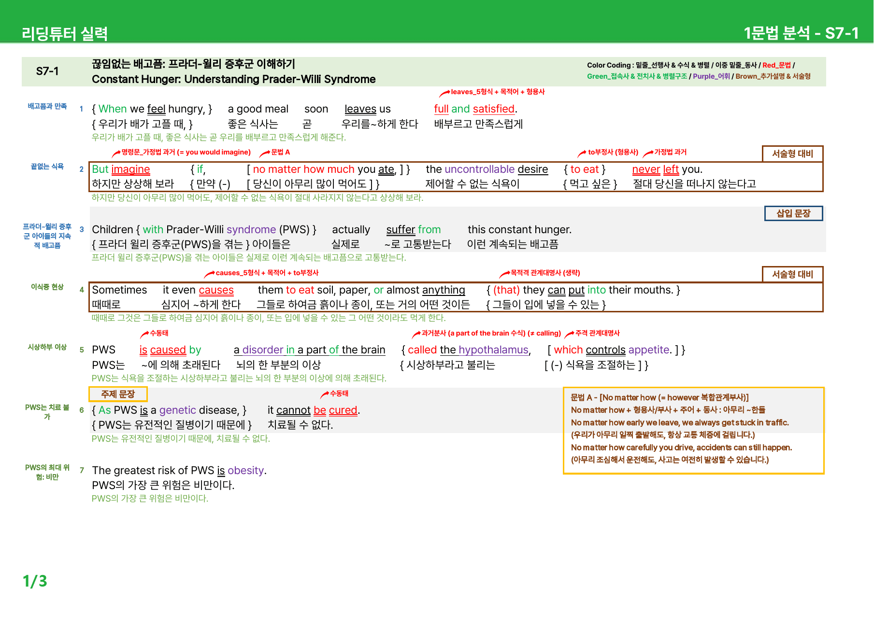The width and height of the screenshot is (874, 617).
Task: Click the annotation causes_5형식 + 목적어 + to부정사
Action: (267, 273)
